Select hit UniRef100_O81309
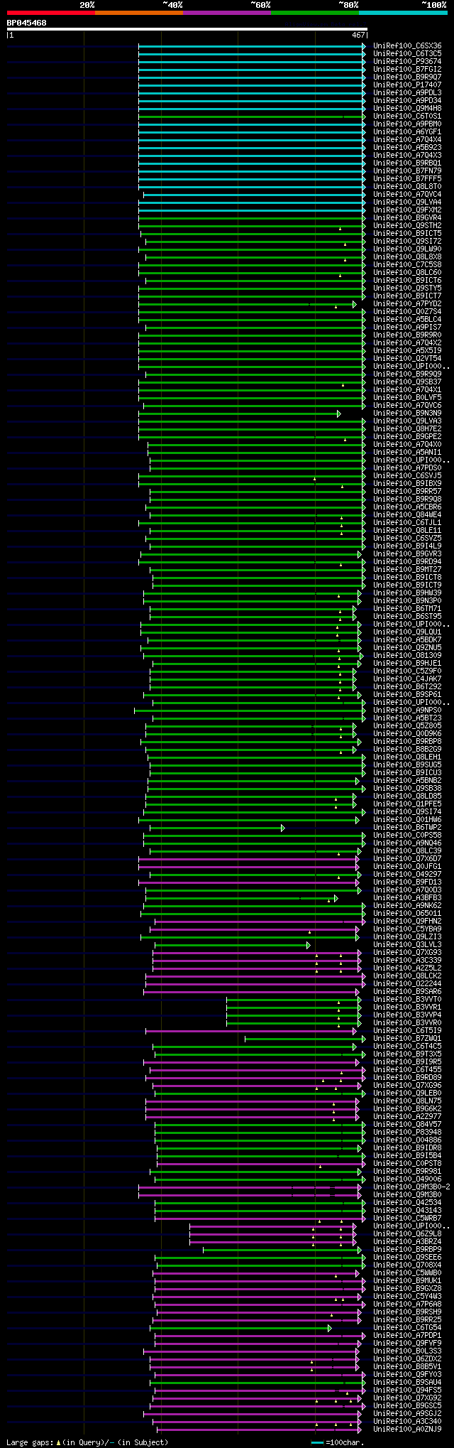This screenshot has width=454, height=1448. 407,655
